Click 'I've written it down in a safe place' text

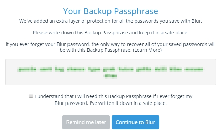coord(128,103)
